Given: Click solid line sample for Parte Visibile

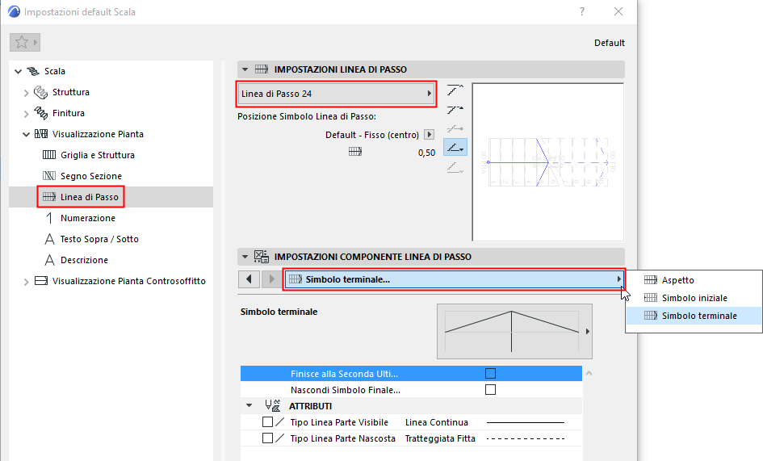Looking at the screenshot, I should 526,422.
